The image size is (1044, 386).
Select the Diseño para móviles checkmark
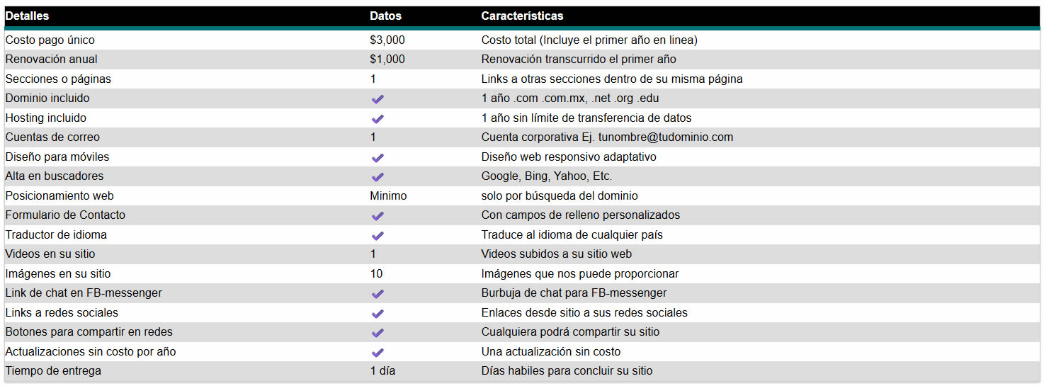click(x=378, y=157)
